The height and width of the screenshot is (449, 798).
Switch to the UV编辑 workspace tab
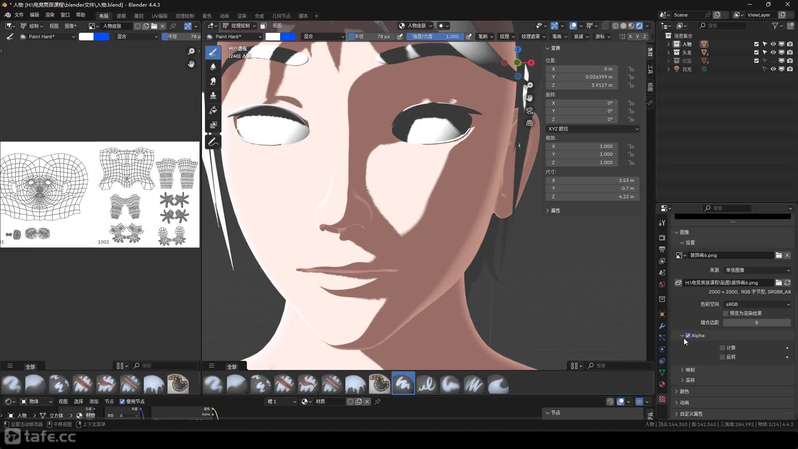click(x=159, y=16)
